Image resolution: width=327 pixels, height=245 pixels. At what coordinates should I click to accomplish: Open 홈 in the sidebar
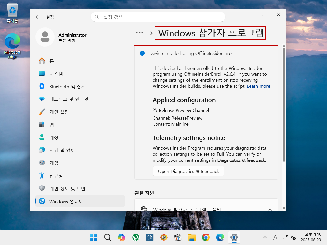pos(80,61)
